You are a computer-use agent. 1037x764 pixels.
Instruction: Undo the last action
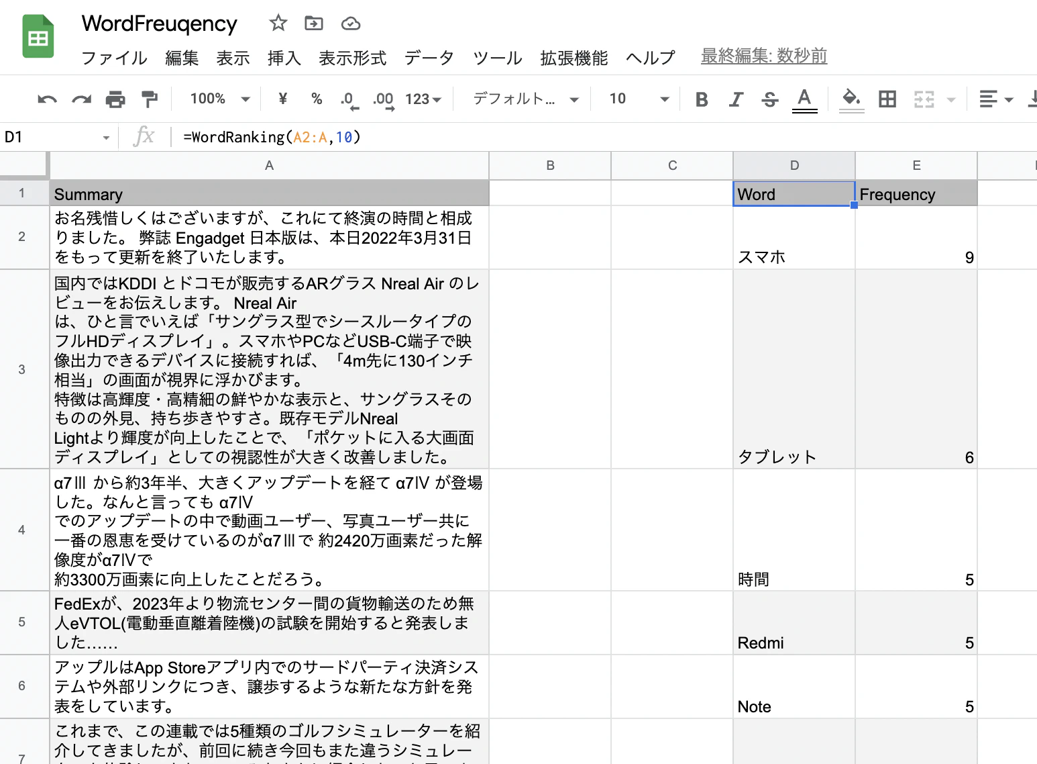[x=47, y=99]
